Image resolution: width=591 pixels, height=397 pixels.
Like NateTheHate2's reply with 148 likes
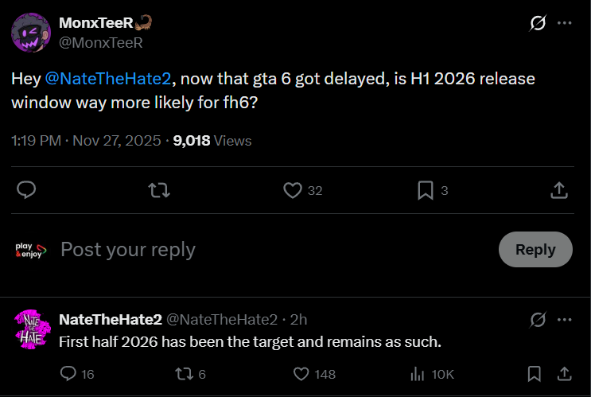coord(301,373)
